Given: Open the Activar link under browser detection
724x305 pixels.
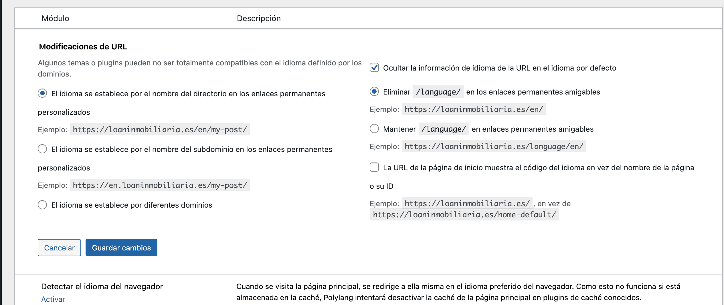Looking at the screenshot, I should tap(53, 299).
